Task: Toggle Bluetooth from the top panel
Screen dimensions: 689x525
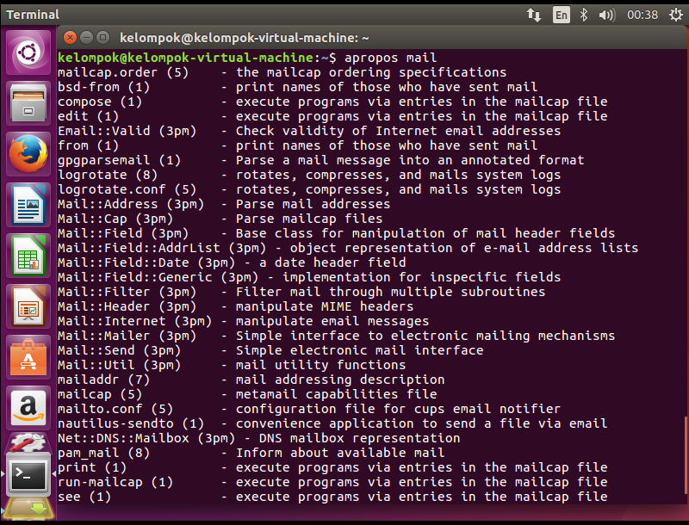Action: [x=583, y=13]
